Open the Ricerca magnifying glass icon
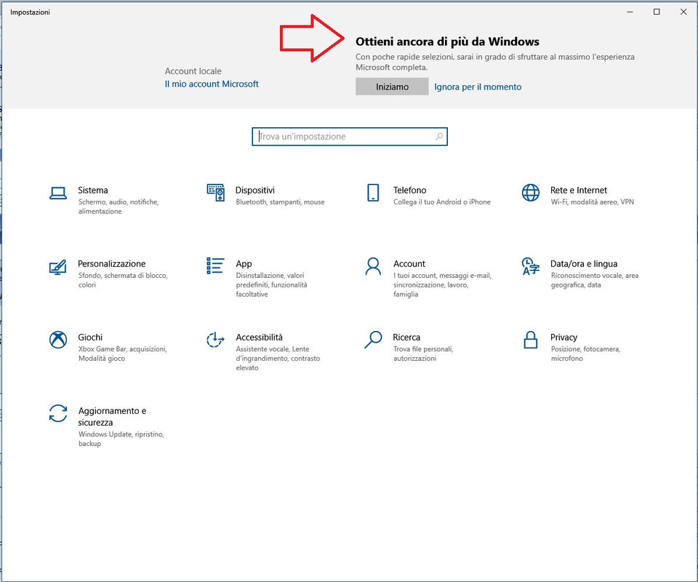The image size is (698, 582). tap(373, 340)
